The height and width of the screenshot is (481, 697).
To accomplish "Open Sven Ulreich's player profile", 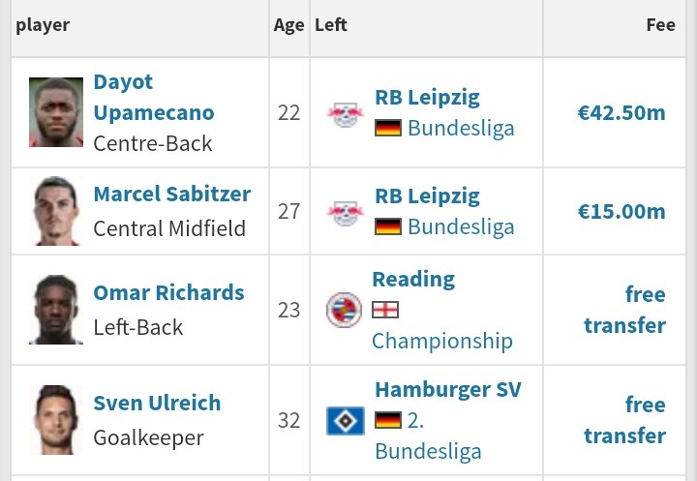I will [157, 404].
